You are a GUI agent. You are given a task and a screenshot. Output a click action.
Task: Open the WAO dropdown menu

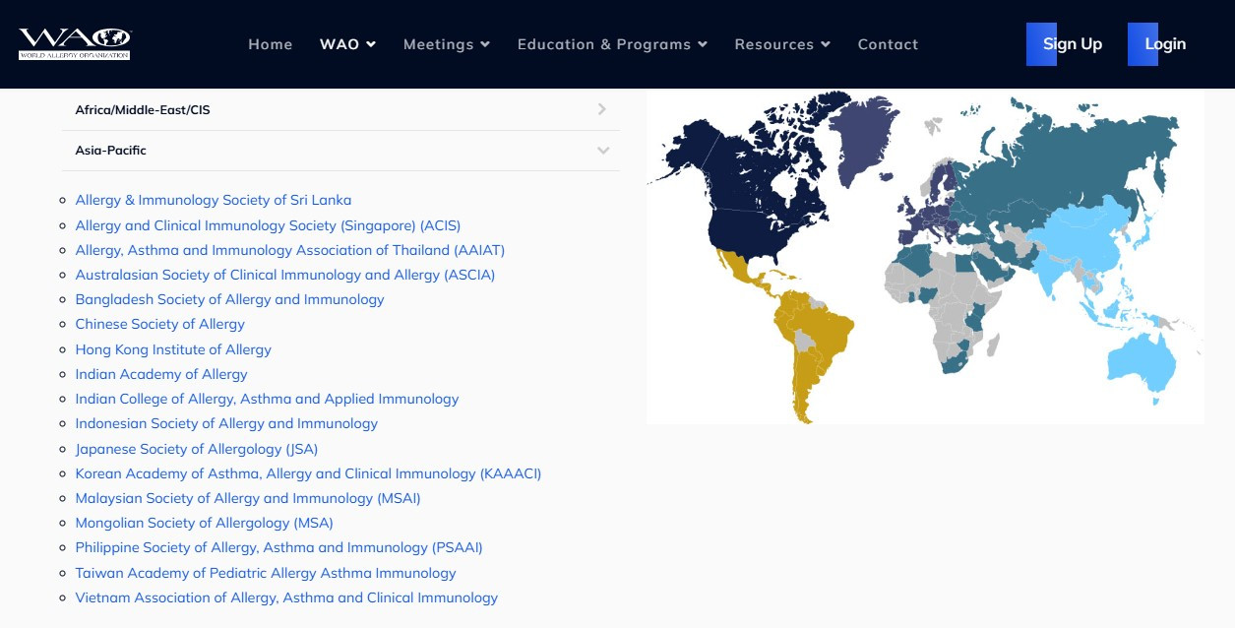pyautogui.click(x=347, y=44)
